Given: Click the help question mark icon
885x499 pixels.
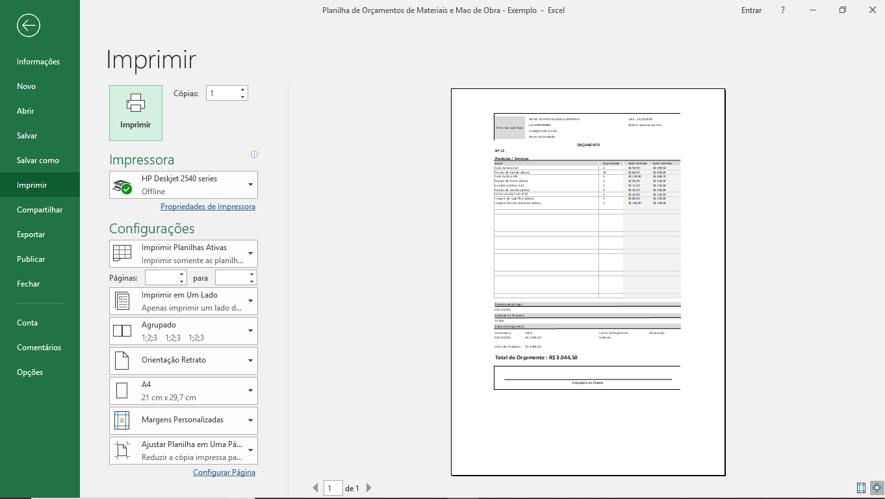Looking at the screenshot, I should (x=783, y=10).
